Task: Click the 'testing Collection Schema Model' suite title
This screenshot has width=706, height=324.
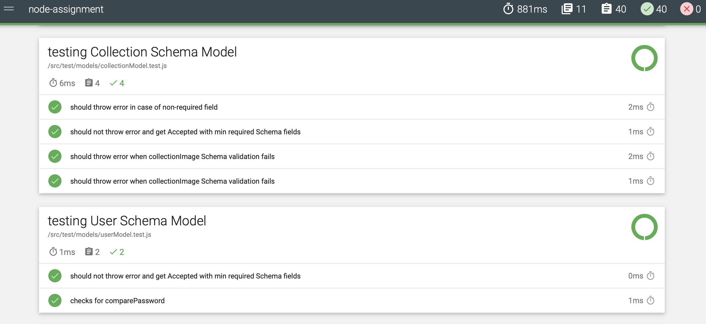Action: tap(142, 52)
